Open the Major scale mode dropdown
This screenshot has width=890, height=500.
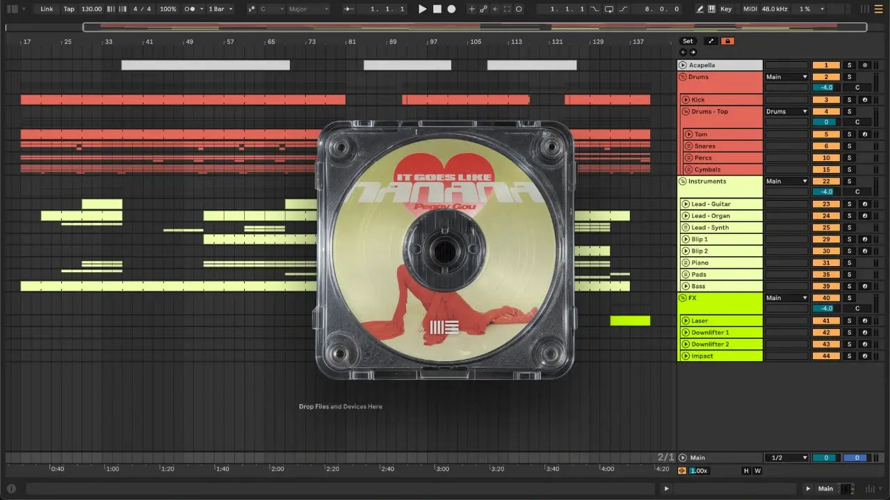[x=308, y=9]
